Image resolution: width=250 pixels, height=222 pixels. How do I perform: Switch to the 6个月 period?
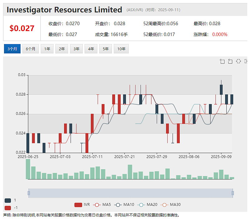tap(30, 49)
